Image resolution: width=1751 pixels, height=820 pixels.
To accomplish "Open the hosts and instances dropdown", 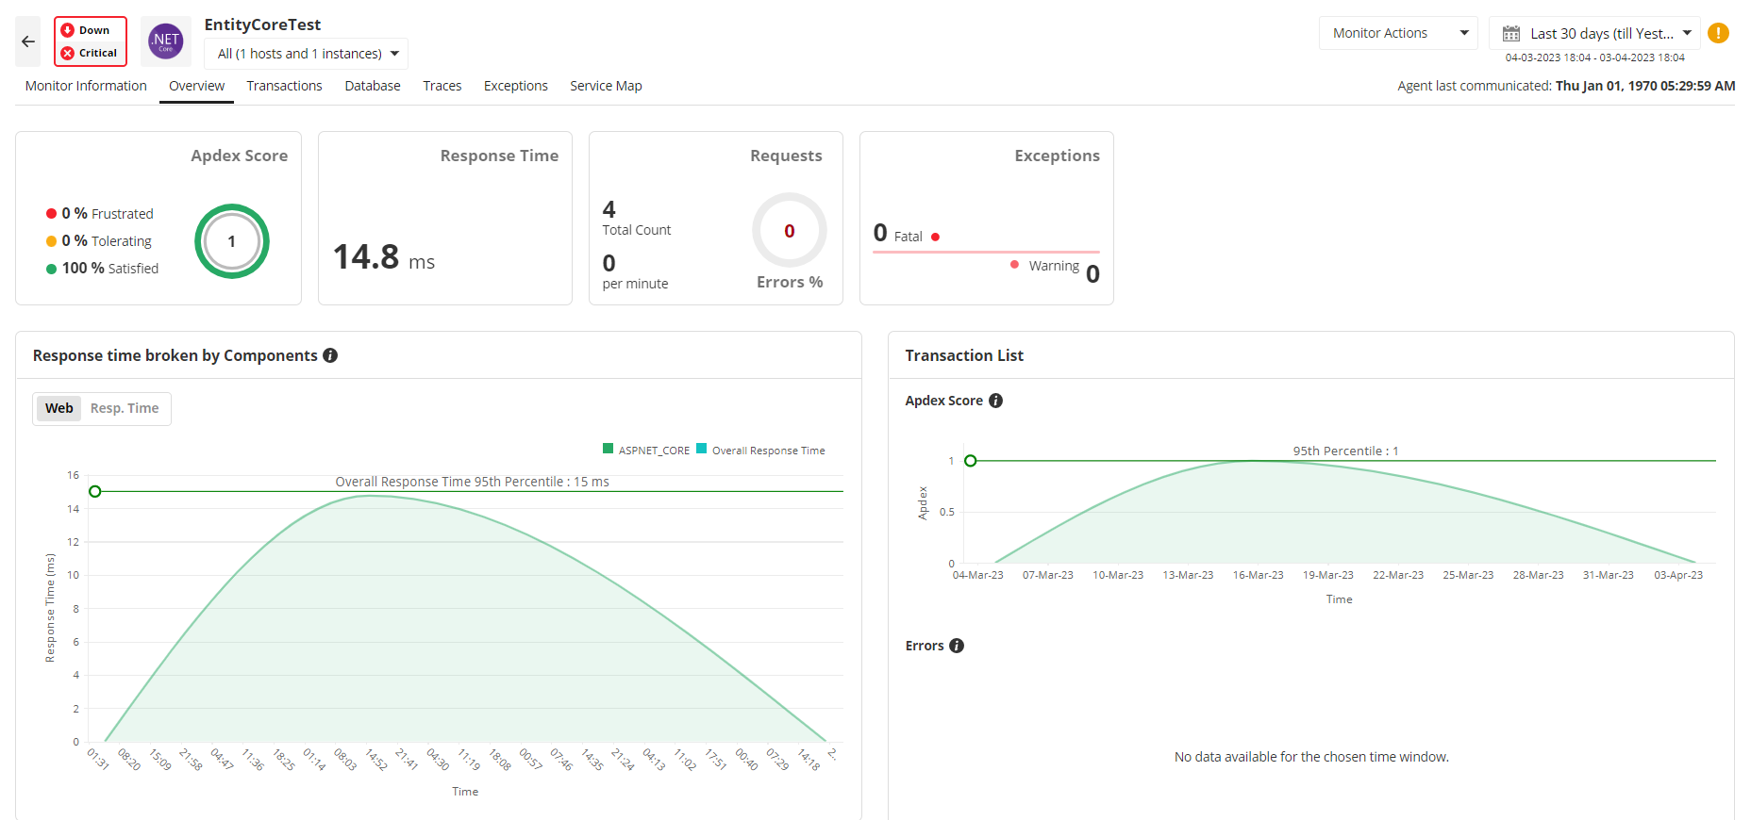I will 307,54.
